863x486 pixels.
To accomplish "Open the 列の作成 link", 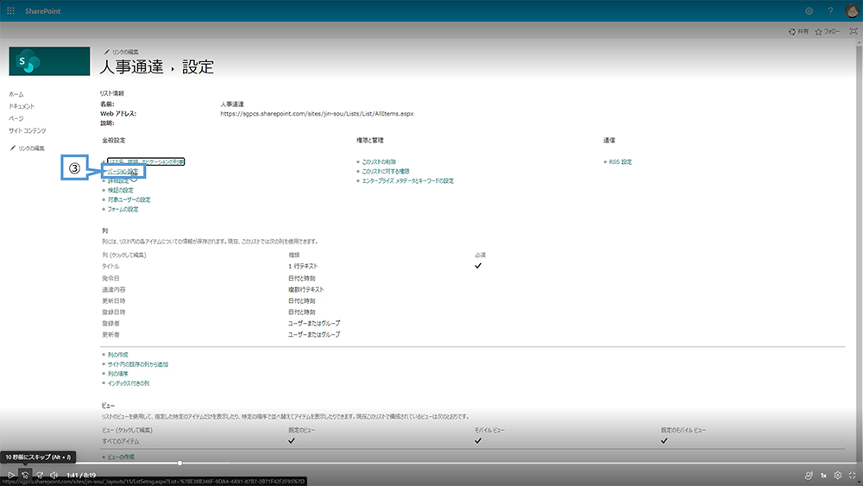I will 117,355.
